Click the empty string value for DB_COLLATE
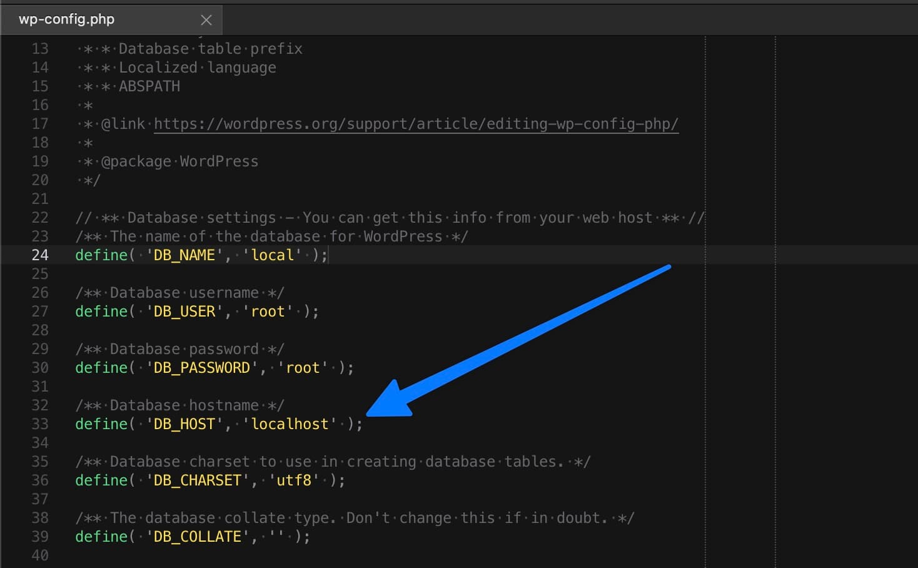Image resolution: width=918 pixels, height=568 pixels. tap(276, 537)
